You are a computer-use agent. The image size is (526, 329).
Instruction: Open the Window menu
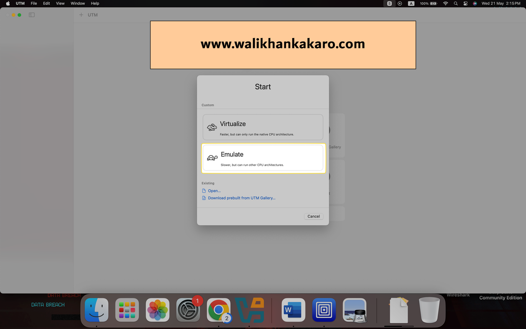pos(78,4)
